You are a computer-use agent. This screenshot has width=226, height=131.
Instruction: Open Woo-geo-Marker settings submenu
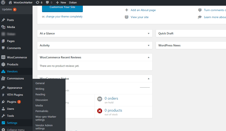(46, 118)
